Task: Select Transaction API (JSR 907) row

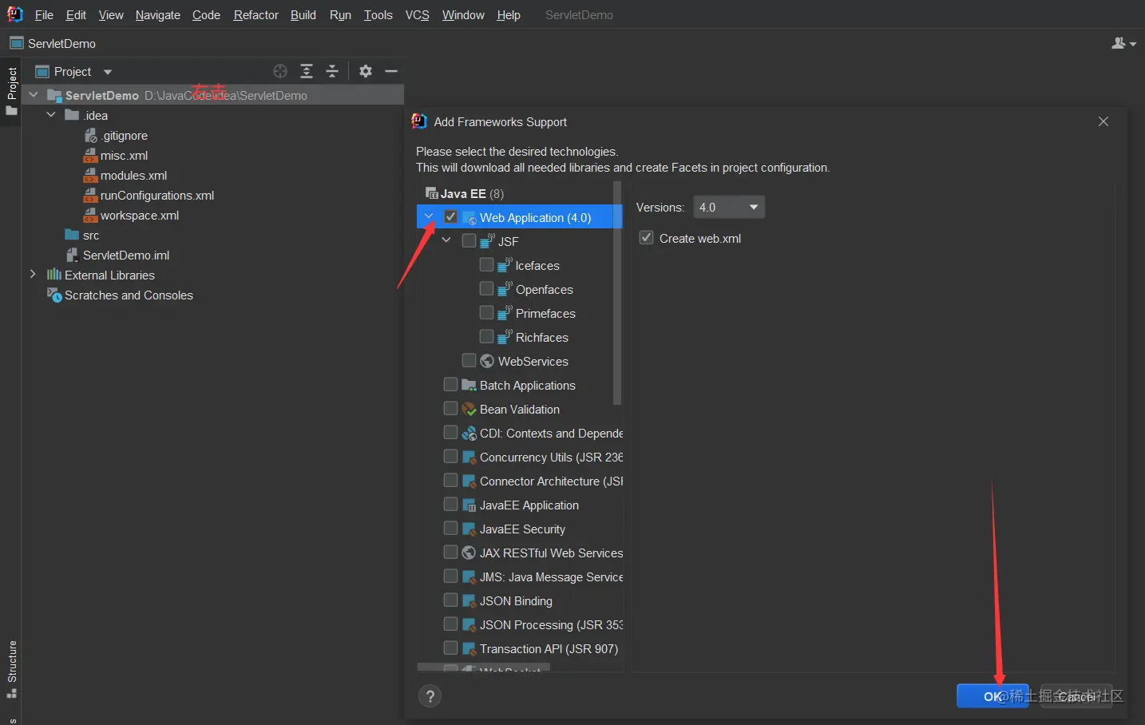Action: pos(549,648)
